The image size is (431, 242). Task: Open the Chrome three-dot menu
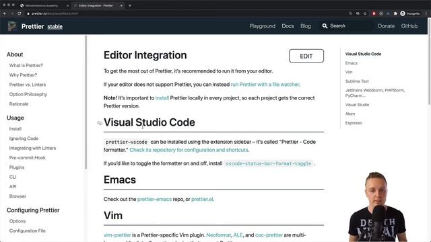(x=426, y=13)
